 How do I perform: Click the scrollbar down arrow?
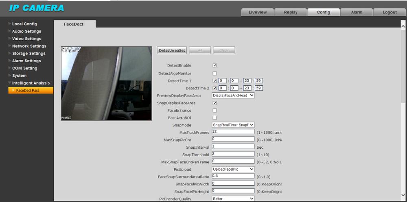[x=403, y=195]
